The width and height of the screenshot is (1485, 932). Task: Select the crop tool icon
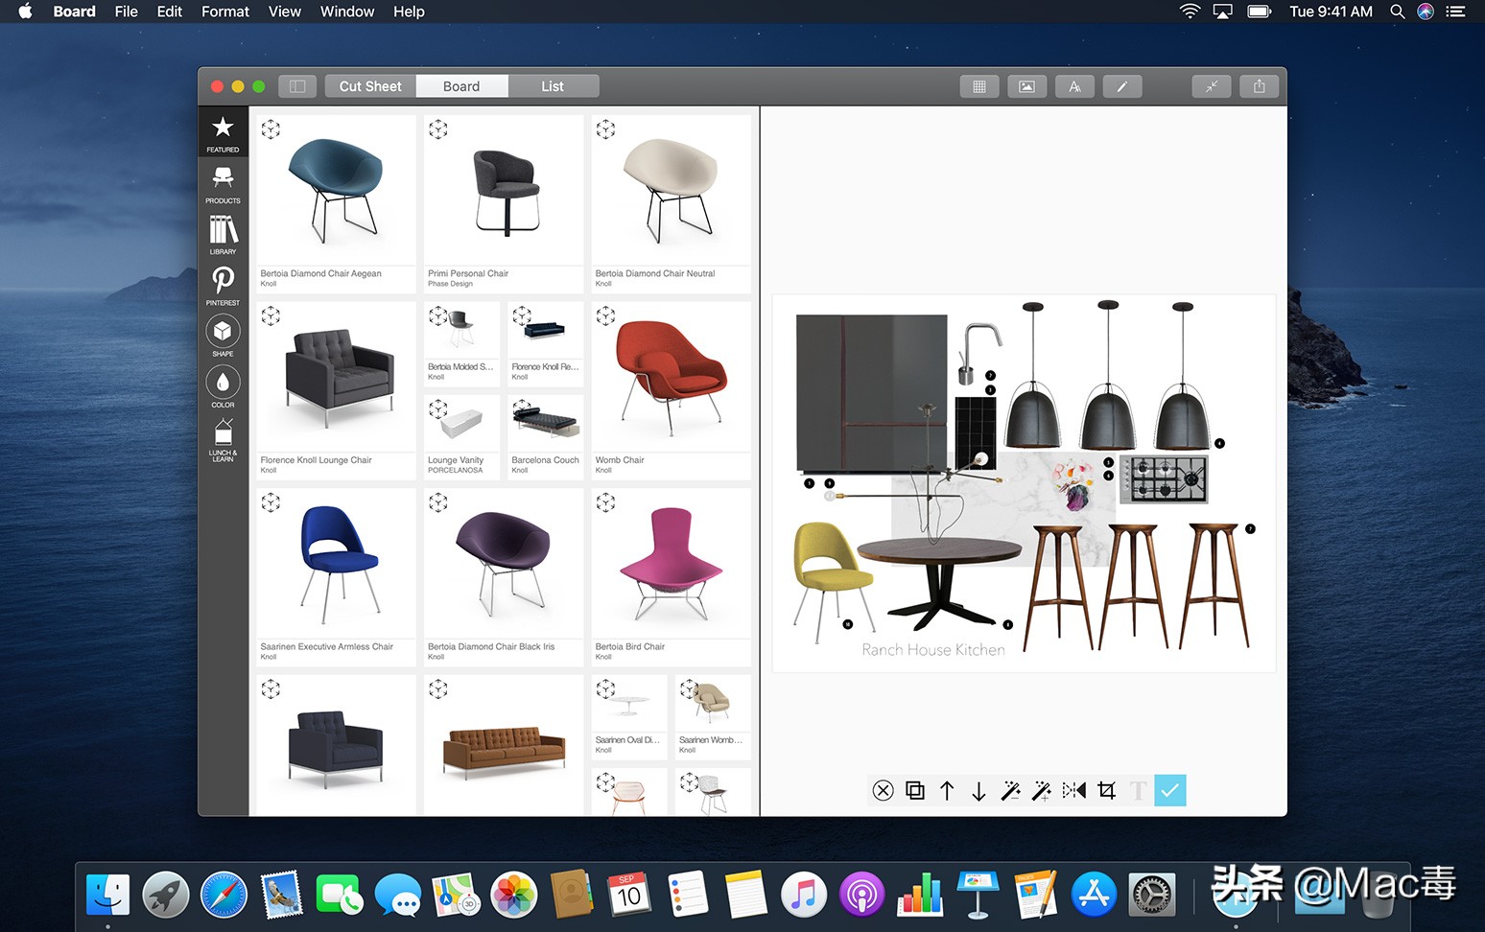[1107, 790]
